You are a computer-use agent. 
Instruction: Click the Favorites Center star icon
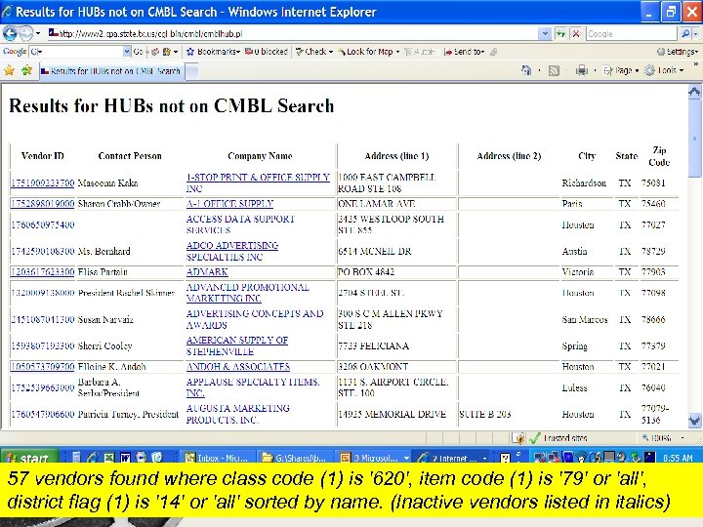[9, 70]
